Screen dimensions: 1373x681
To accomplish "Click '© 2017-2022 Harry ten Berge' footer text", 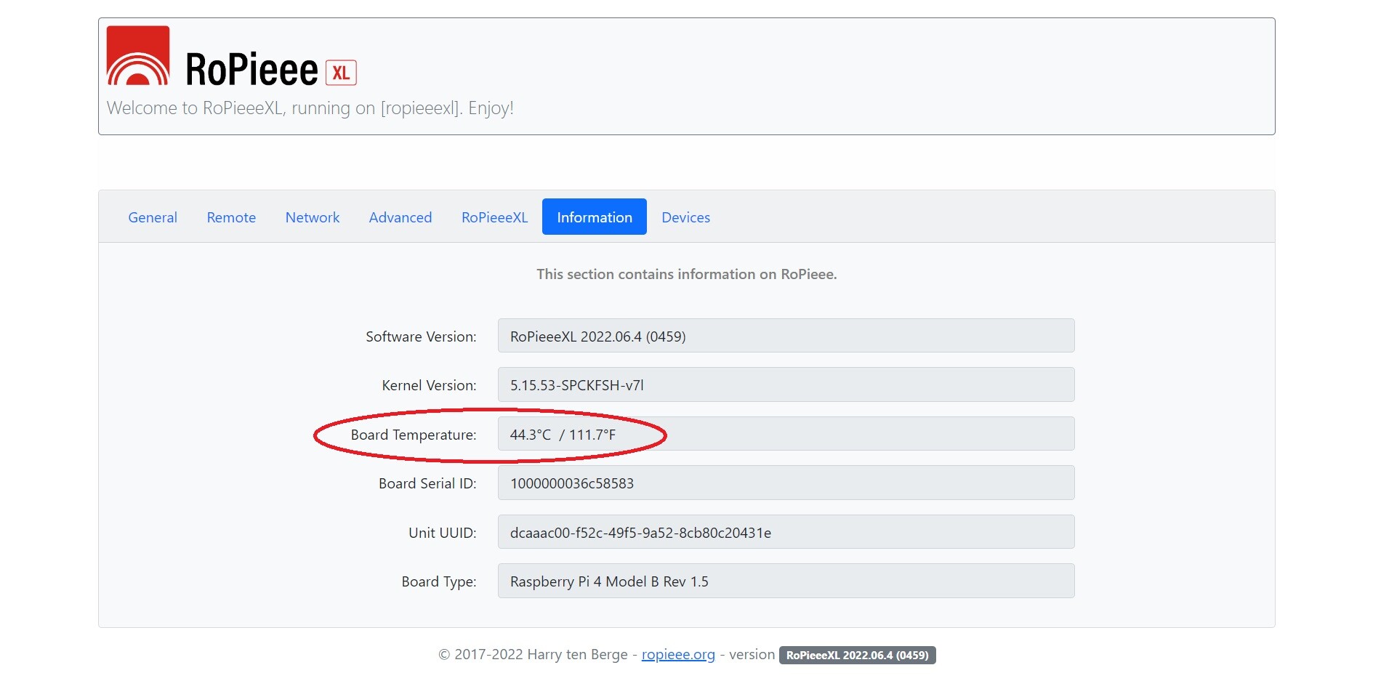I will coord(533,655).
